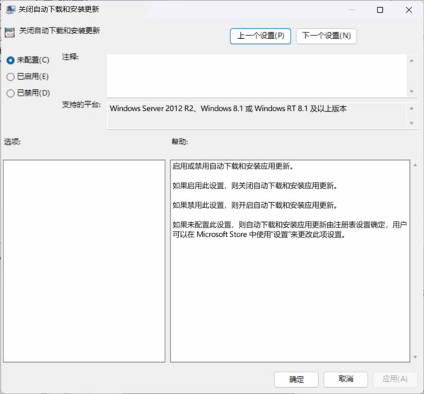Screen dimensions: 424x394
Task: Go to 上一个设置(P)
Action: coord(260,36)
